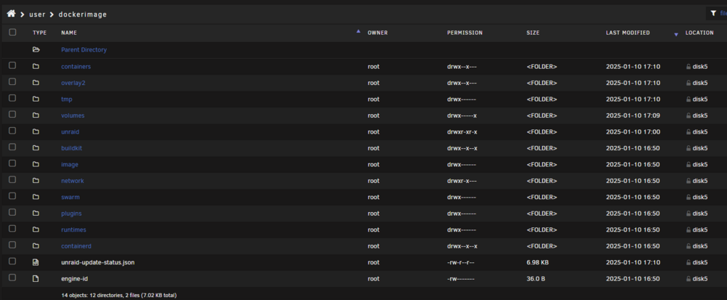The width and height of the screenshot is (727, 300).
Task: Click the LAST MODIFIED sort arrow
Action: [676, 34]
